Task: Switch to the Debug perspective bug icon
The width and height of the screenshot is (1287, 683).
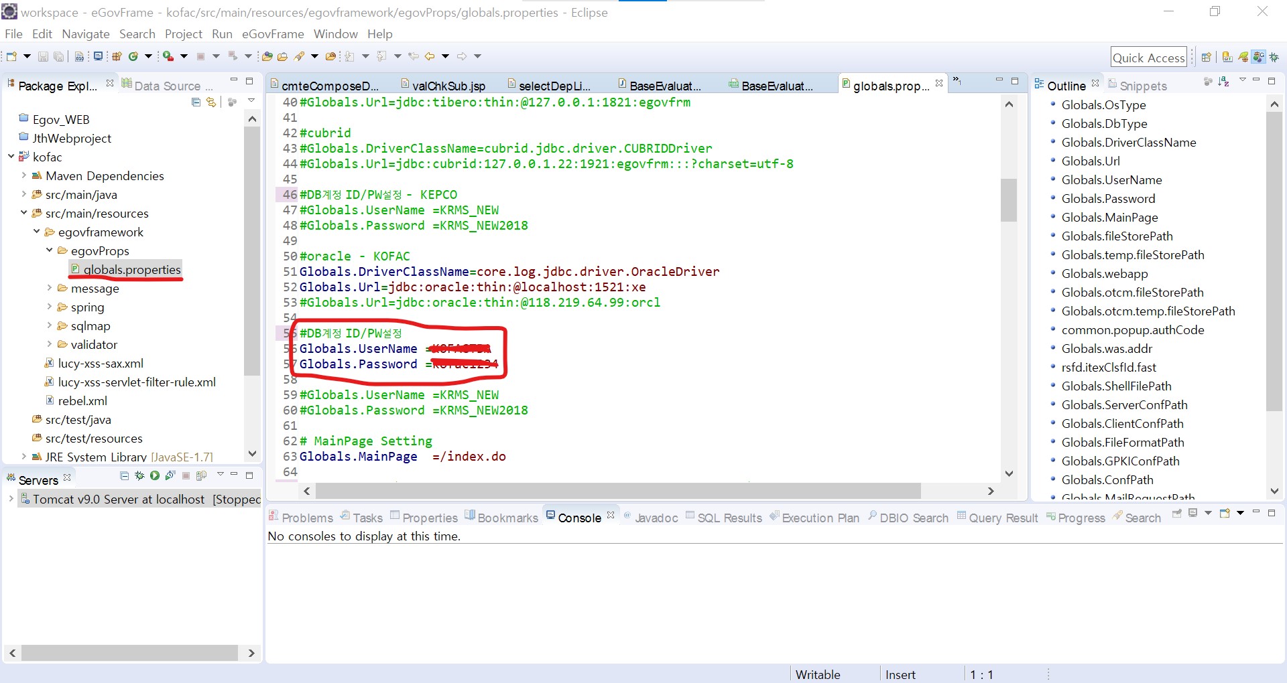Action: pos(1274,57)
